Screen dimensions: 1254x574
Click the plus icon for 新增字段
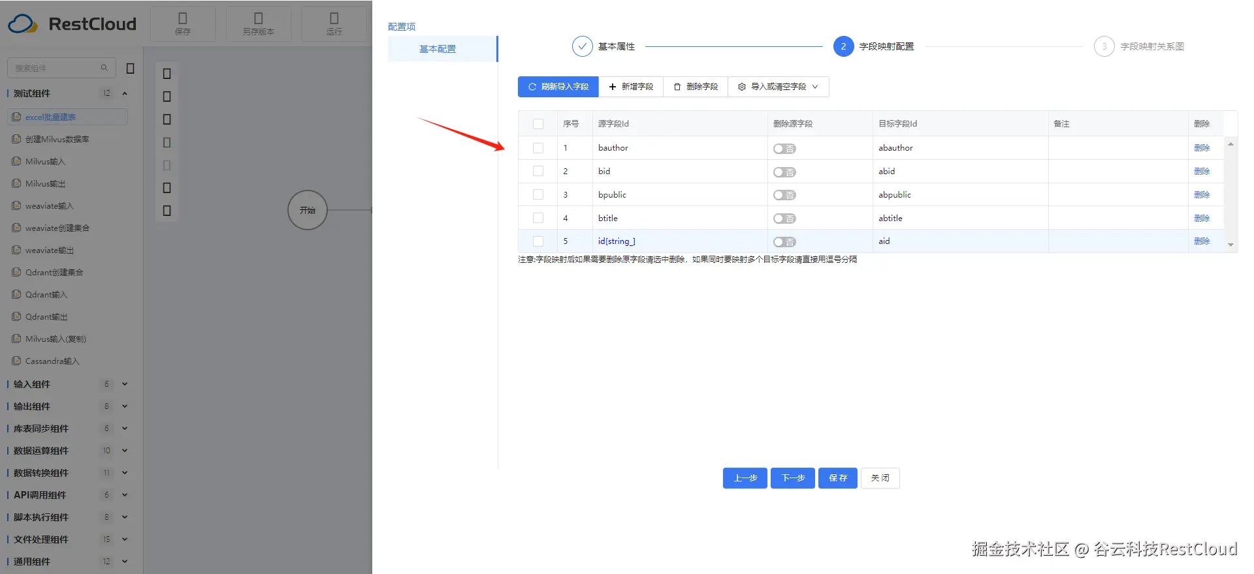coord(613,87)
